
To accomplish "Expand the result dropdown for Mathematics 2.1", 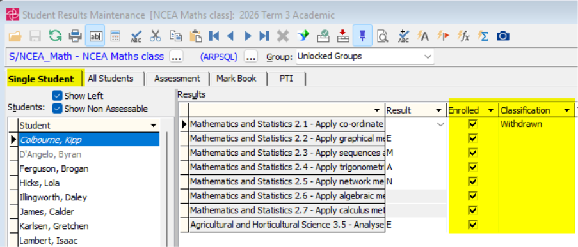I will 440,124.
